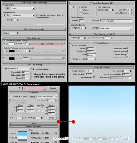Click the GI Environment skylight color swatch

click(12, 44)
